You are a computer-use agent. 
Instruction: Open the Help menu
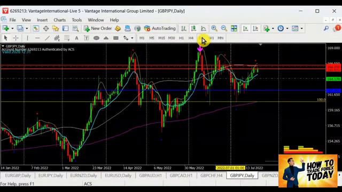[x=114, y=20]
